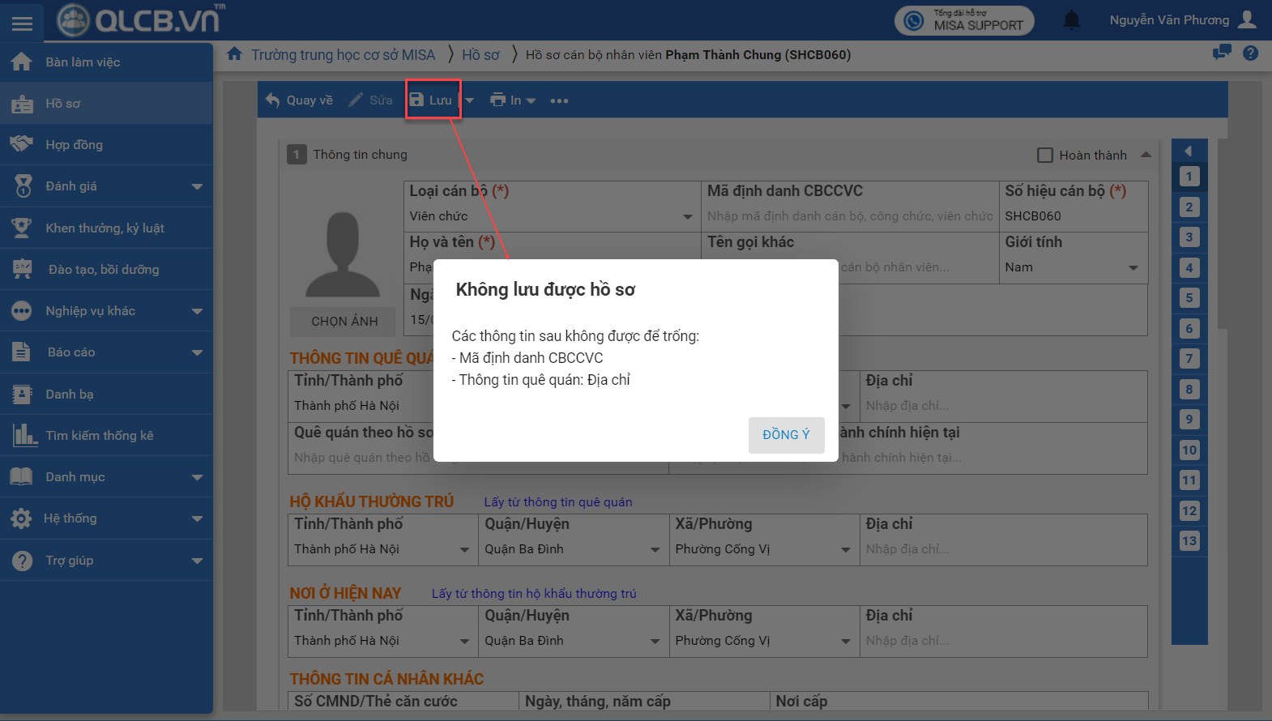
Task: Select Danh bạ in the sidebar
Action: [69, 395]
